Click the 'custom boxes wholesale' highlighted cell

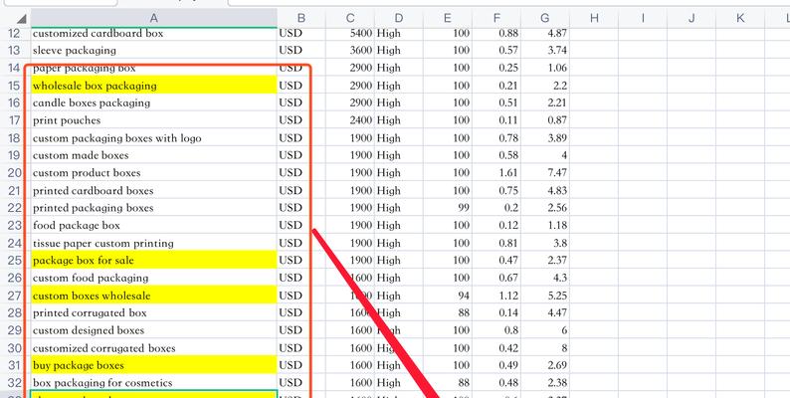(153, 296)
